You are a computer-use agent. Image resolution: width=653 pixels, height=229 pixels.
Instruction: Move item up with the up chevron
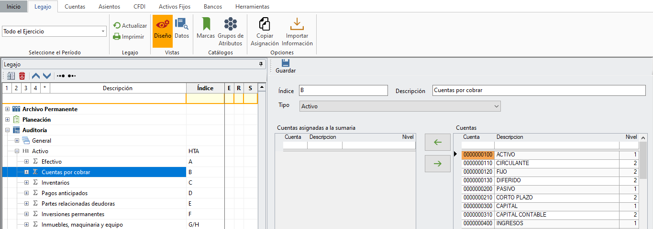click(x=36, y=76)
